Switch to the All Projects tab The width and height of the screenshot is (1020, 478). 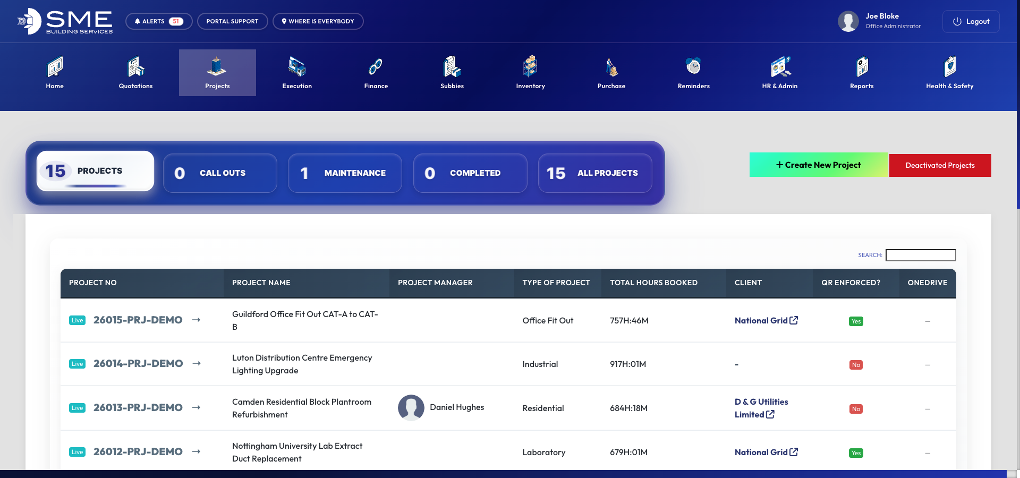(594, 173)
